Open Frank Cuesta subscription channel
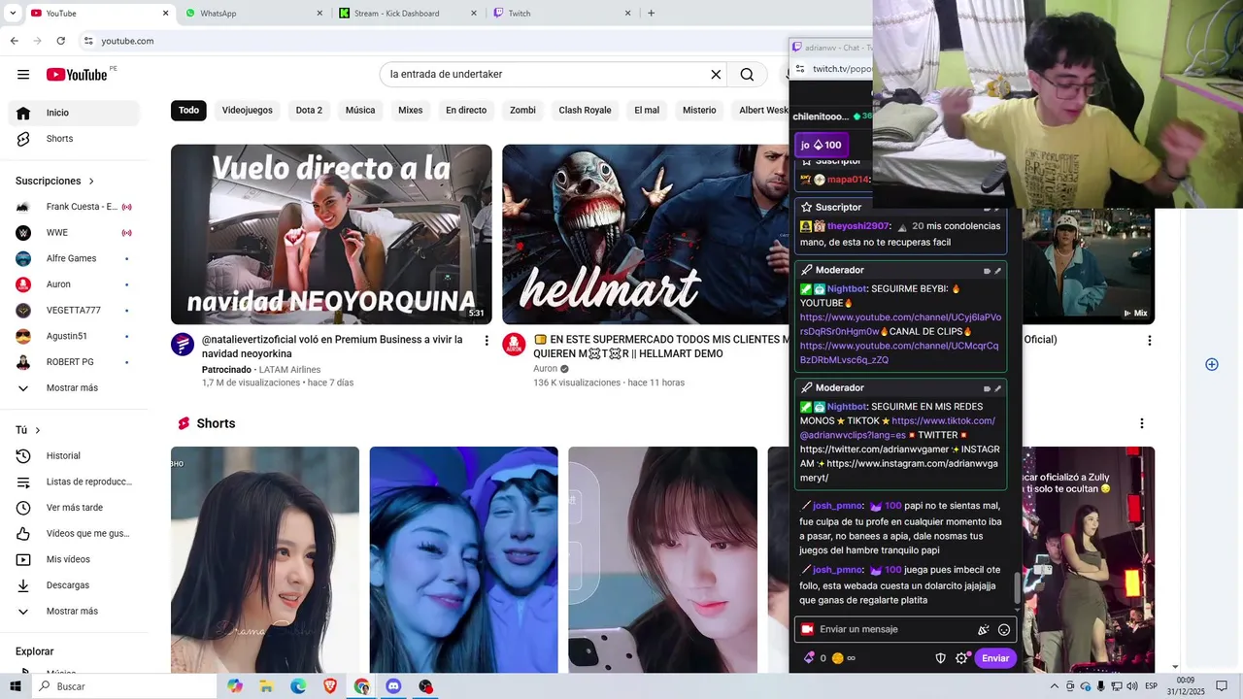Image resolution: width=1243 pixels, height=699 pixels. point(74,207)
